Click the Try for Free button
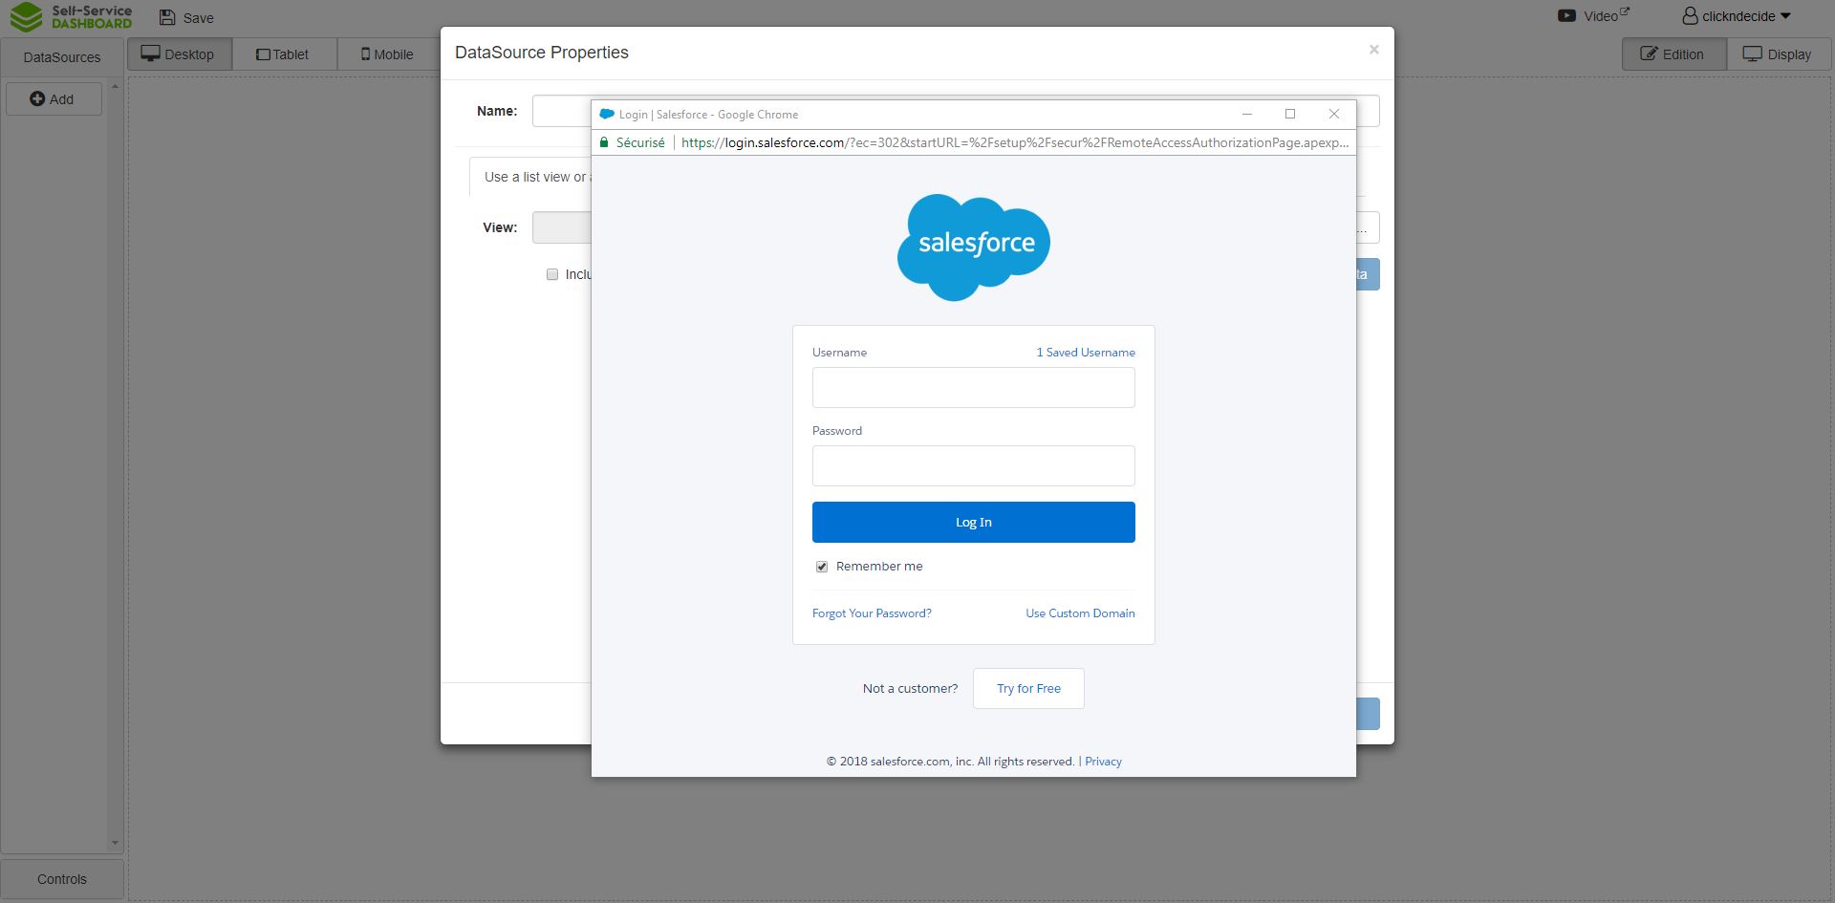The width and height of the screenshot is (1835, 903). [1028, 689]
